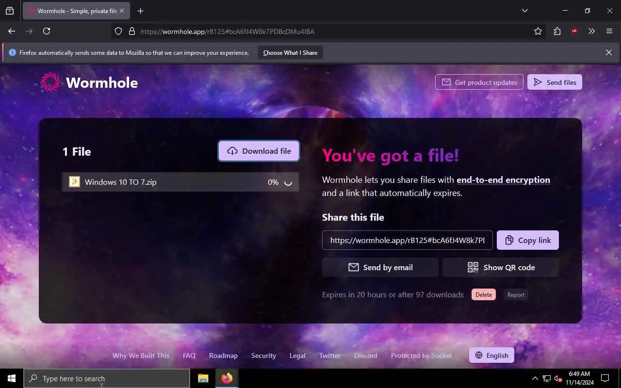The height and width of the screenshot is (388, 621).
Task: Open the Twitter footer link
Action: (330, 356)
